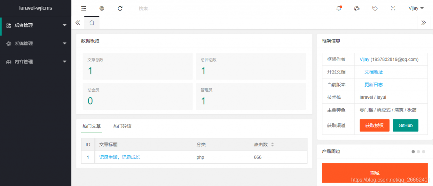
Task: Switch to the 热门文章 tab
Action: (x=92, y=126)
